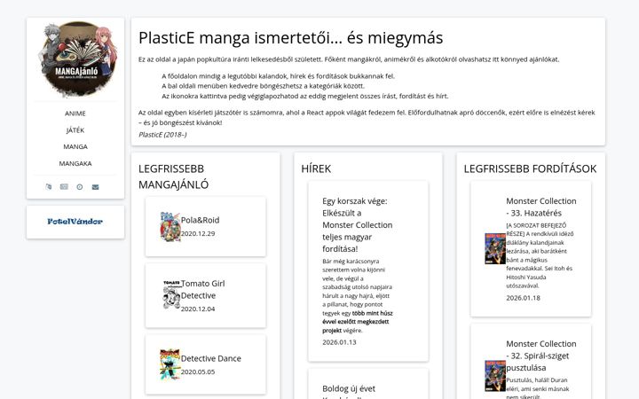Screen dimensions: 639x399
Task: Open the MANGA category
Action: 75,146
